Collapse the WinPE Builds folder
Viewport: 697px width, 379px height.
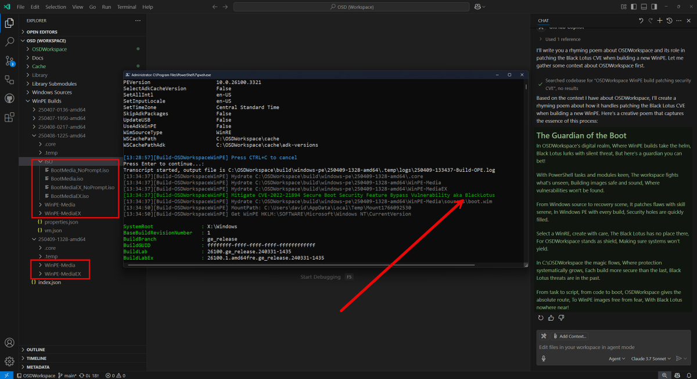(x=46, y=101)
